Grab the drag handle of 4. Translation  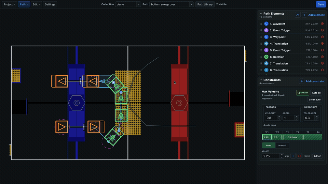tap(261, 44)
